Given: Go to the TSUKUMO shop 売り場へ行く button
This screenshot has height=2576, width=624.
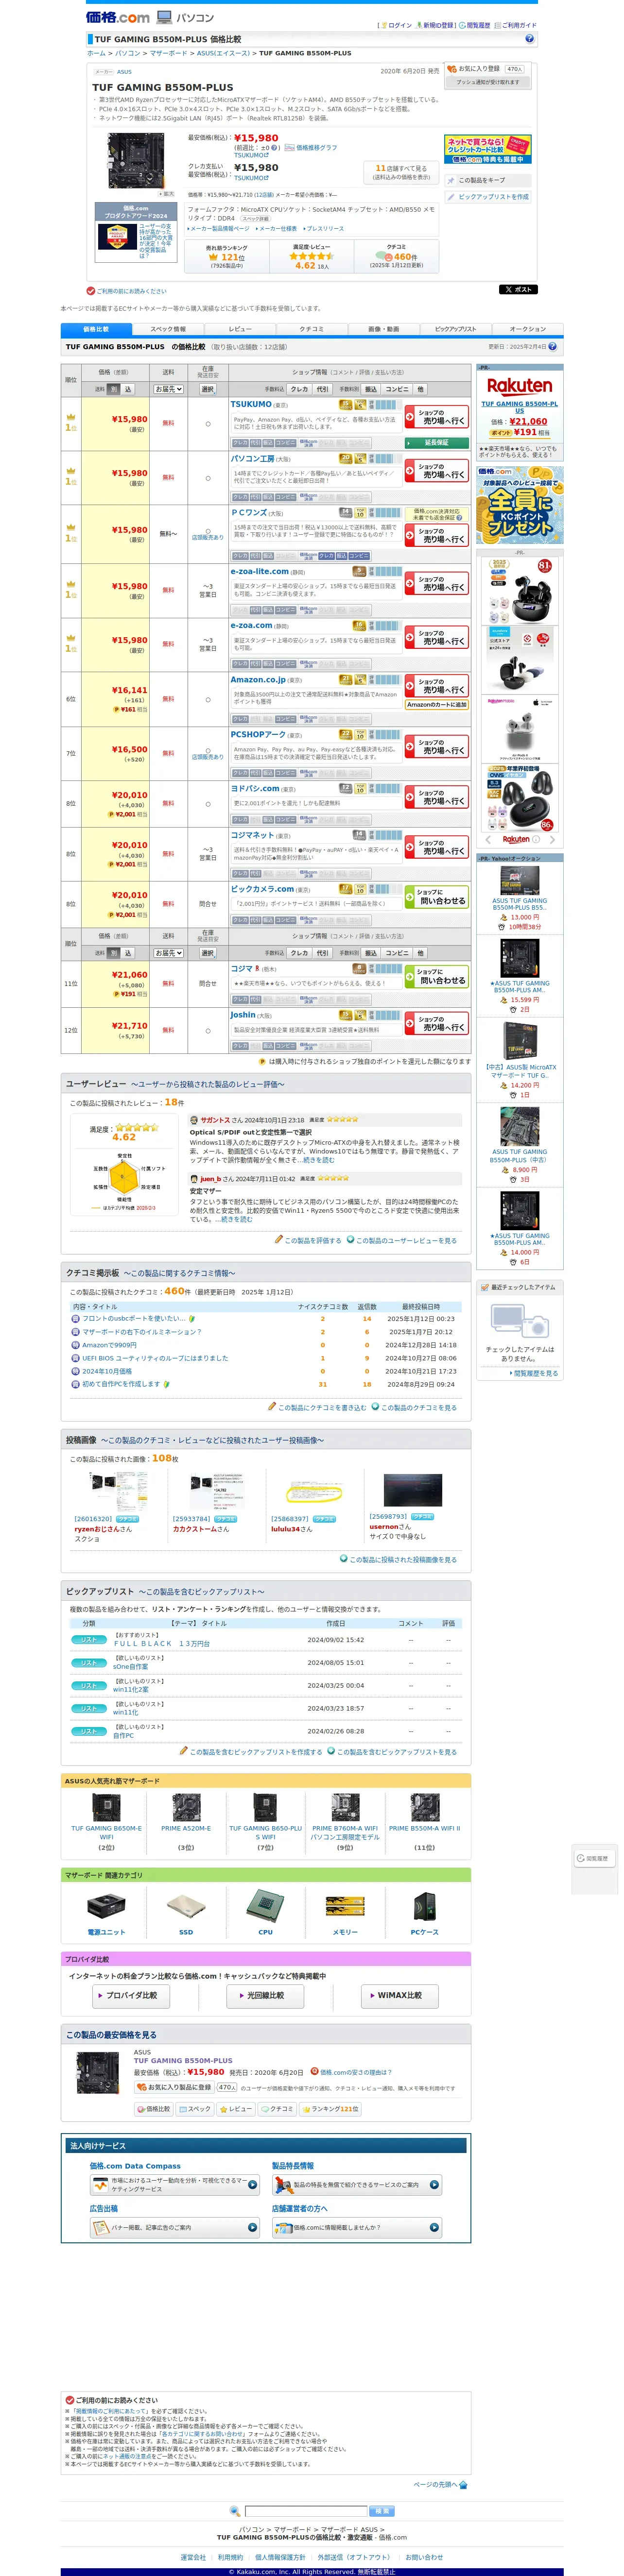Looking at the screenshot, I should click(x=437, y=417).
